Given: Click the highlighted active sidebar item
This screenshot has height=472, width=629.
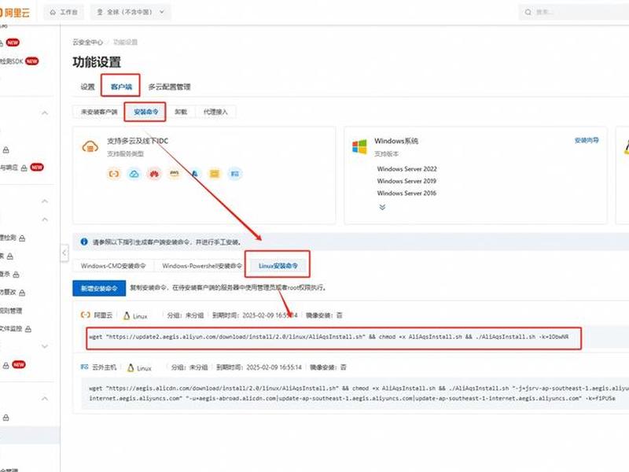Looking at the screenshot, I should [30, 436].
